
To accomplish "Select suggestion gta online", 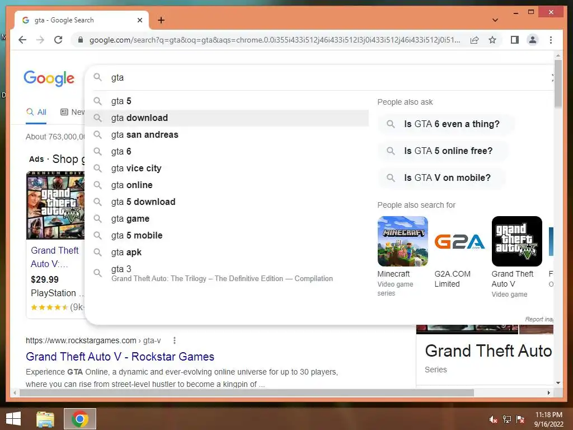I will point(227,185).
